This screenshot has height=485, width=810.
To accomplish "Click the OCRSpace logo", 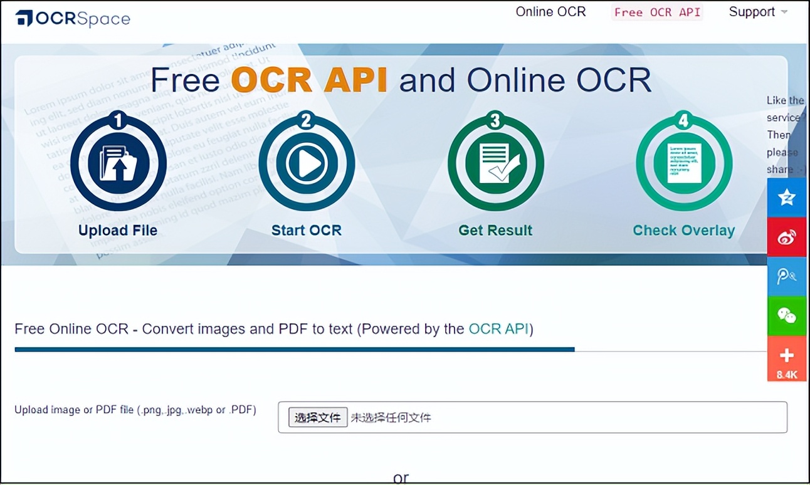I will 73,18.
